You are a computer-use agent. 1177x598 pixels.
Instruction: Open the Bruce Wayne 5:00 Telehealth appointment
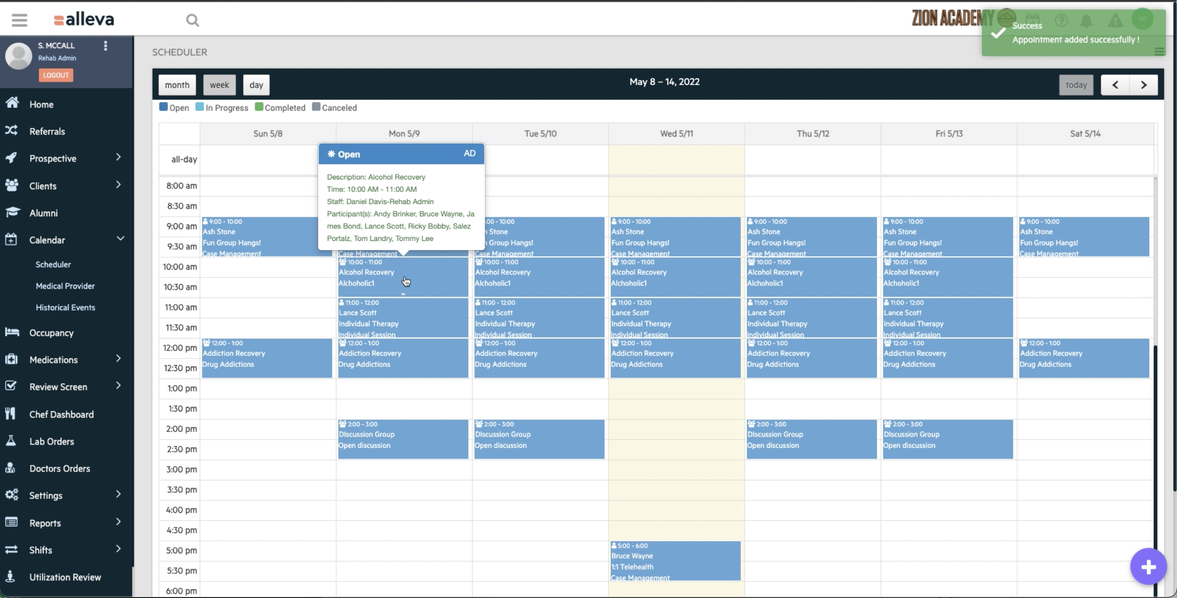tap(675, 560)
